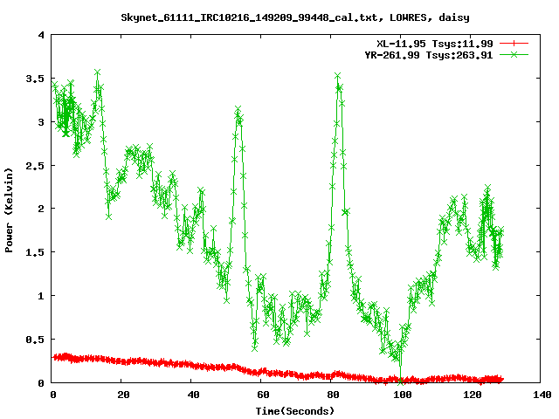Viewport: 559px width, 419px height.
Task: Click the 80 tick label on x-axis
Action: [x=332, y=395]
